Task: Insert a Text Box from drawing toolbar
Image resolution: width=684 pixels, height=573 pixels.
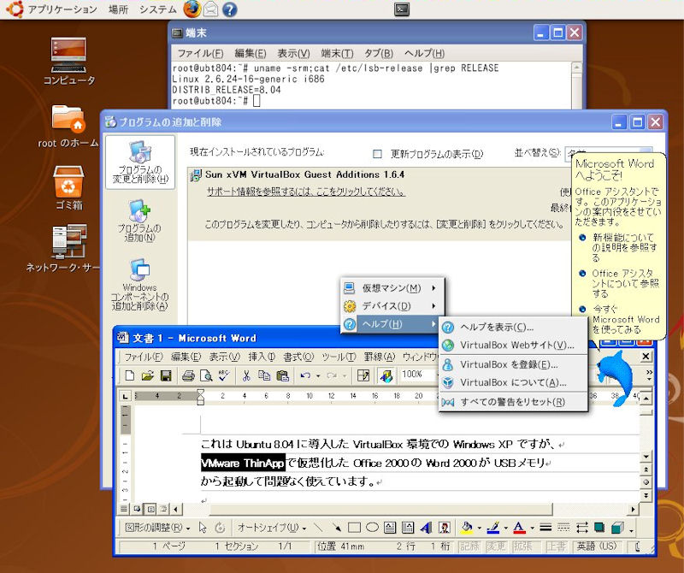Action: [390, 528]
